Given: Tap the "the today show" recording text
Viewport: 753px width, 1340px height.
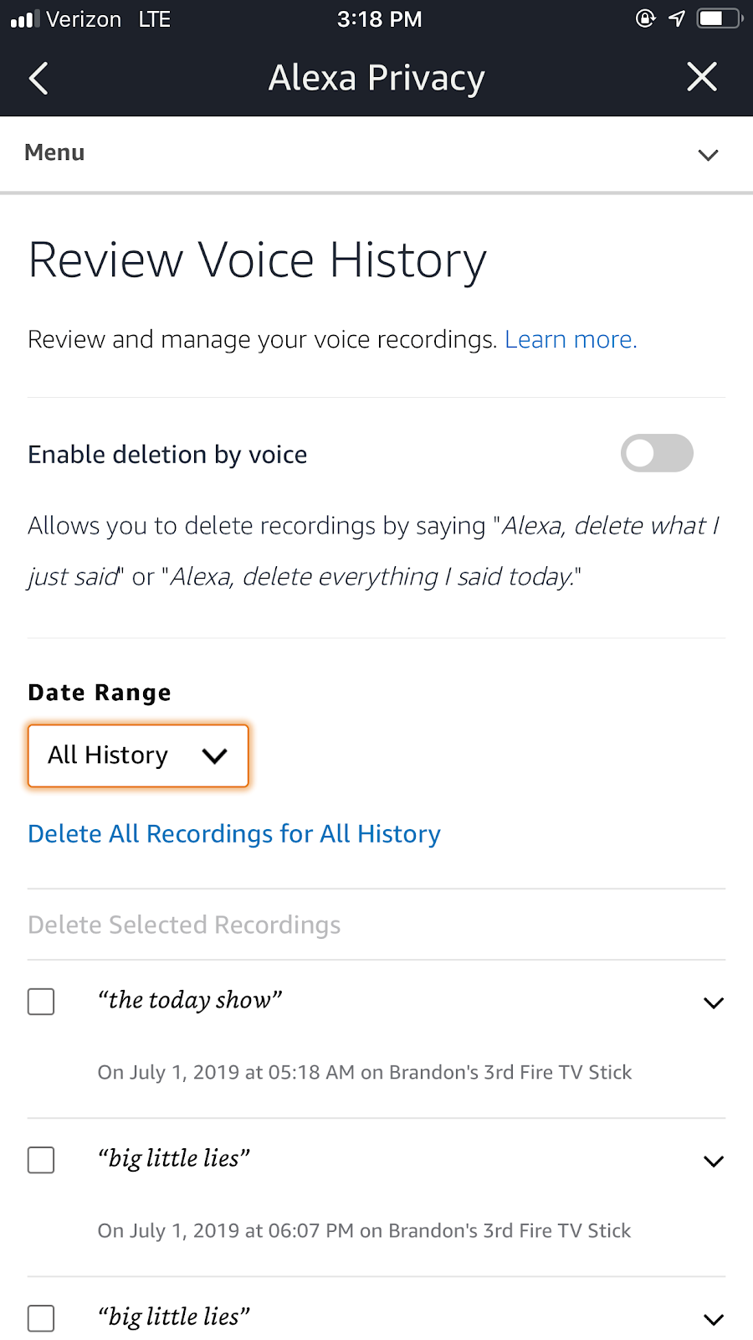Looking at the screenshot, I should click(190, 1000).
